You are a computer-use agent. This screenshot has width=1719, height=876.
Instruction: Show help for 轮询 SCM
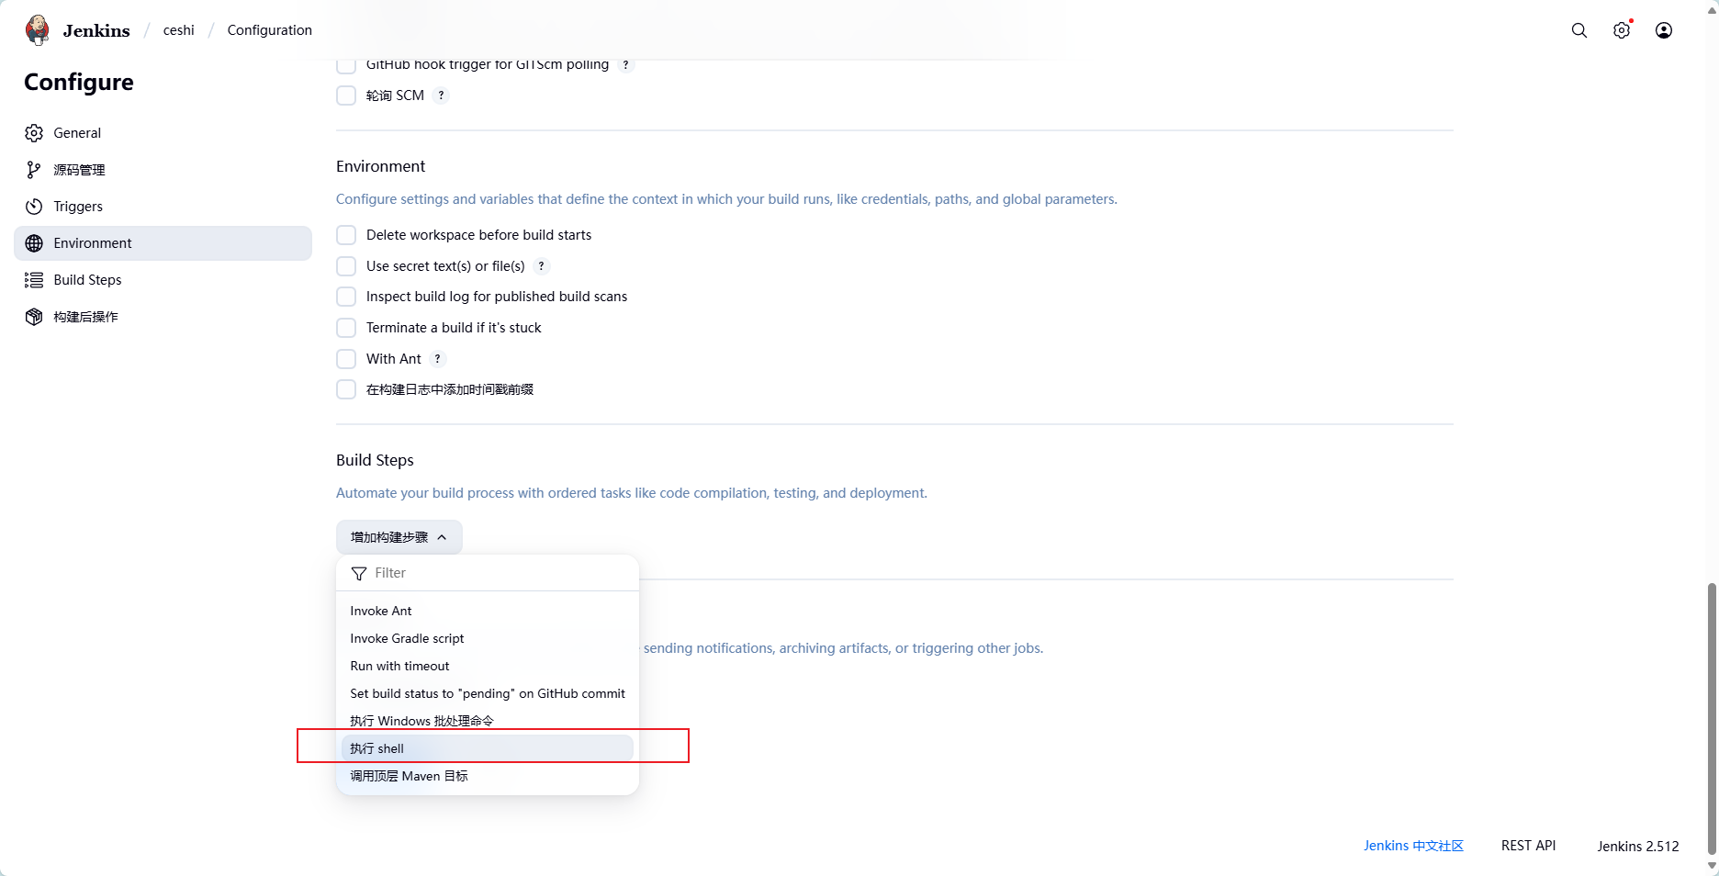pyautogui.click(x=441, y=95)
